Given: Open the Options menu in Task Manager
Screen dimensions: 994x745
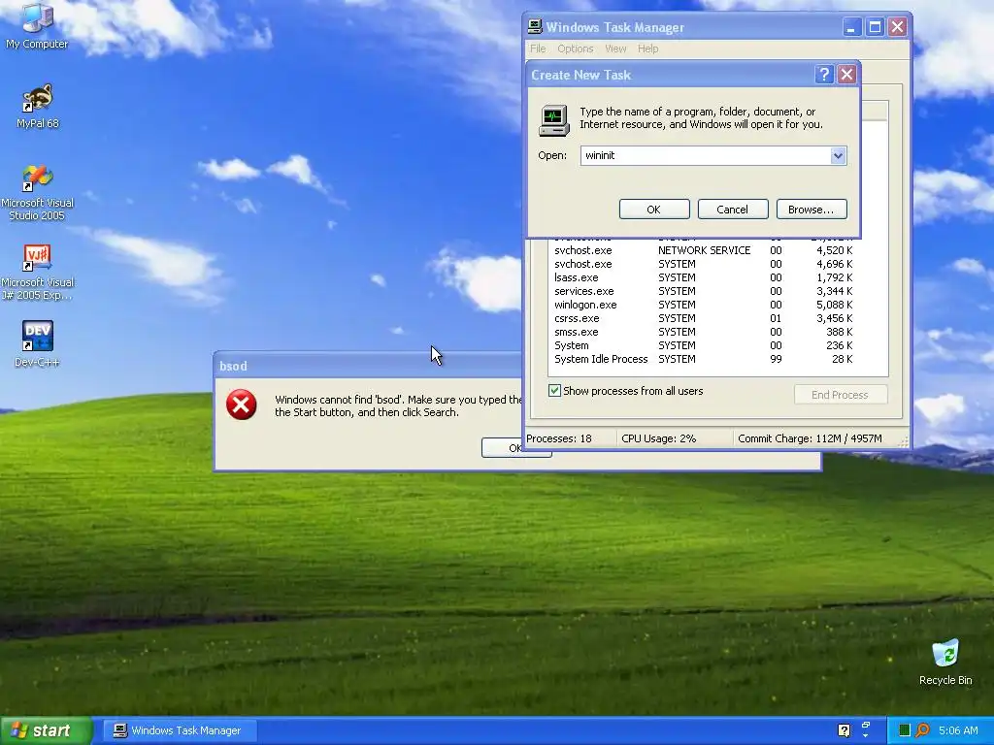Looking at the screenshot, I should click(575, 49).
